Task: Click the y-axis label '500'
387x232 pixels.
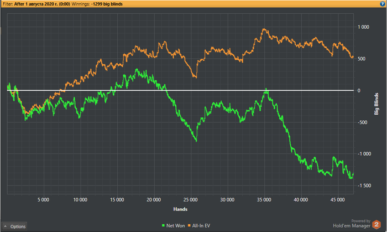Action: 362,59
